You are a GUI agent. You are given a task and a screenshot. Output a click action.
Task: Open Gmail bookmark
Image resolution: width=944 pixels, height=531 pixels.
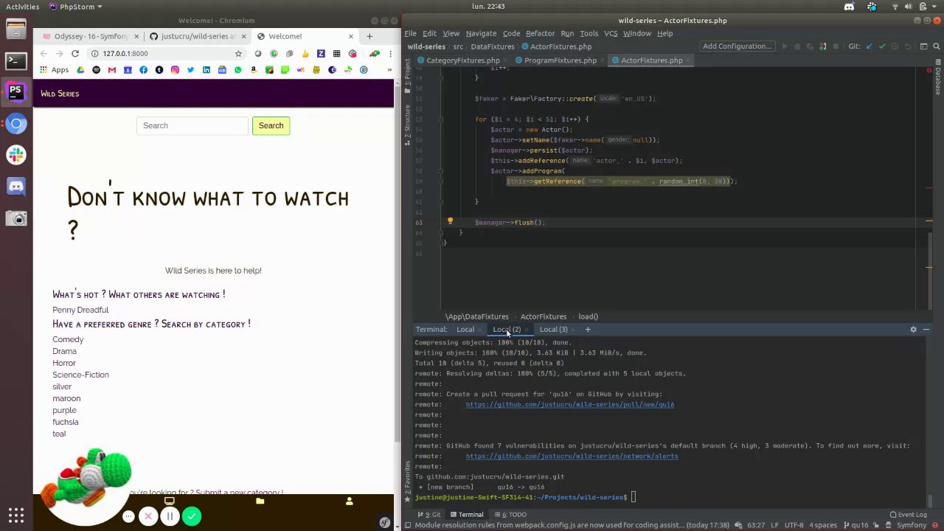[x=111, y=70]
